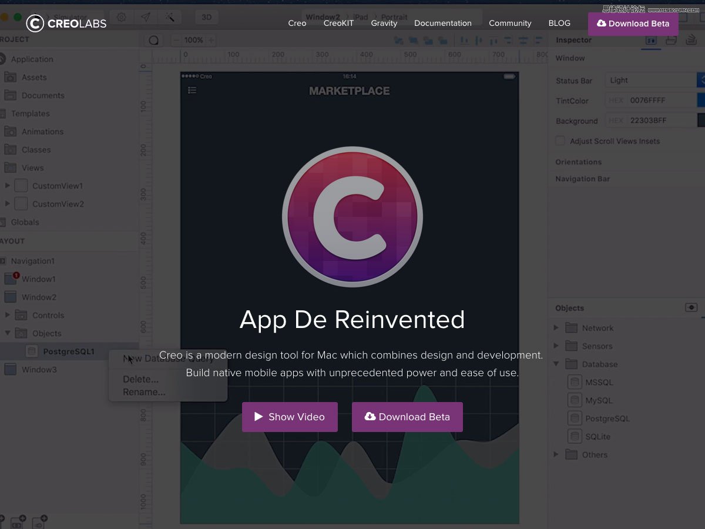Click the paper plane send icon
The width and height of the screenshot is (705, 529).
(145, 17)
